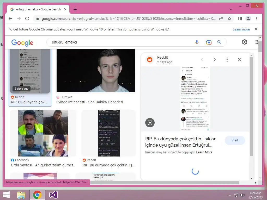Visit the Reddit source page
Screen dimensions: 267x200
(235, 140)
